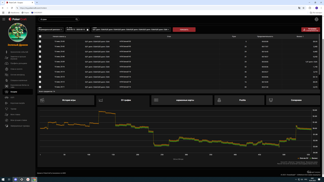Open Олл-ин или фолд sidebar icon
This screenshot has height=182, width=324.
pyautogui.click(x=6, y=75)
